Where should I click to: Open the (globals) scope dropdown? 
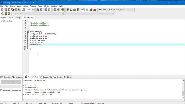click(x=38, y=14)
